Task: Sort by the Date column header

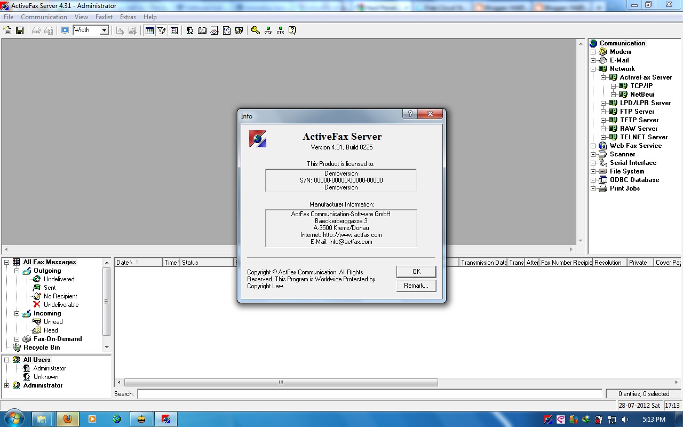Action: [138, 262]
